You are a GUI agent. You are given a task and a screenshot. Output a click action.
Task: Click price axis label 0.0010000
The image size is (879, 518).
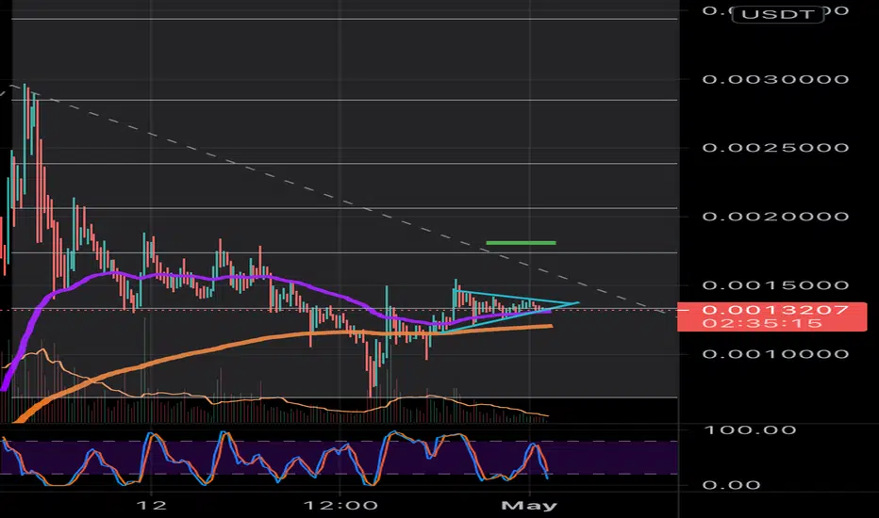pos(775,354)
